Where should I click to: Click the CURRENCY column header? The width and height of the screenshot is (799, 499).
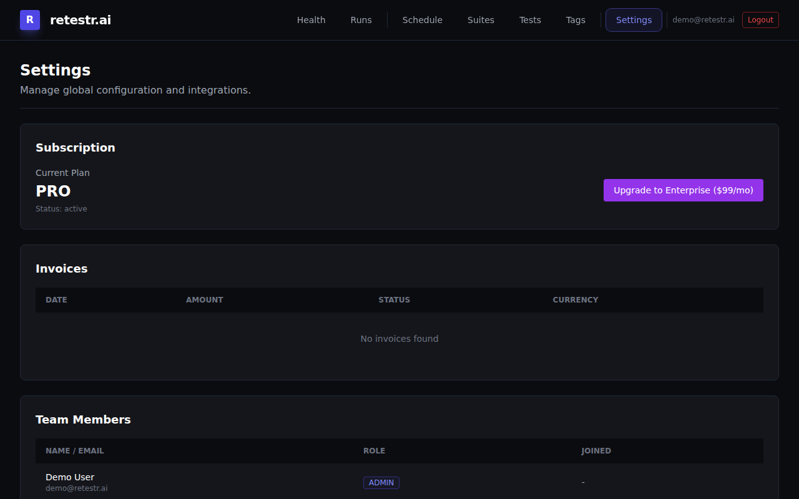point(575,299)
